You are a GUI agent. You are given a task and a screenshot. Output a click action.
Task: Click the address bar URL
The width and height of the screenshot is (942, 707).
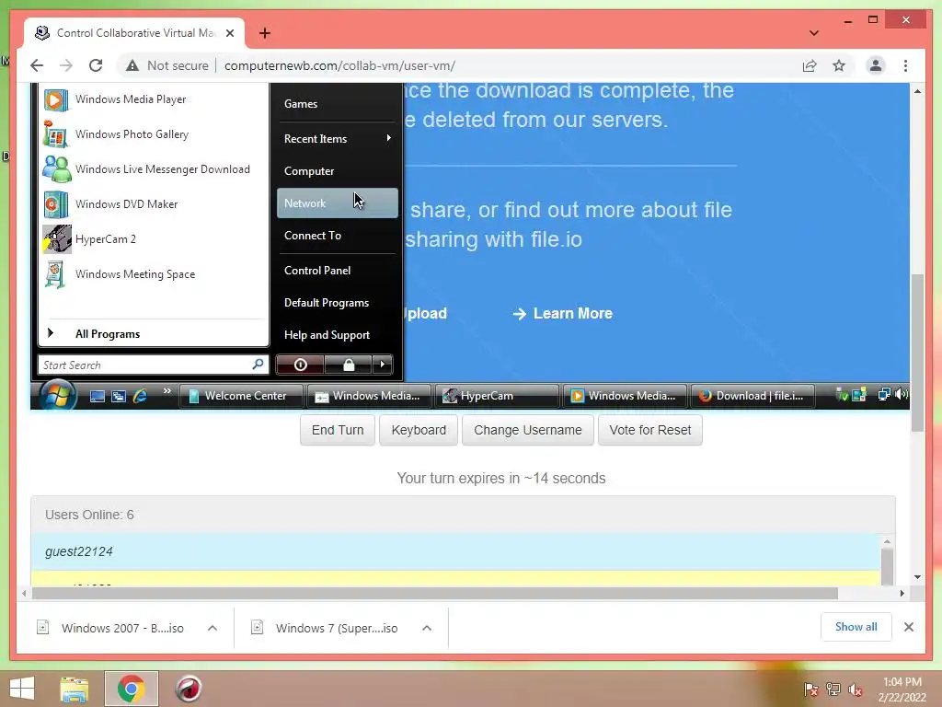(339, 65)
